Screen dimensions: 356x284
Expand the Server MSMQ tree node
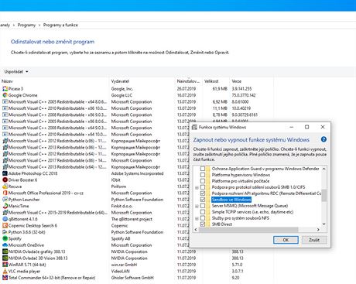[x=197, y=206]
